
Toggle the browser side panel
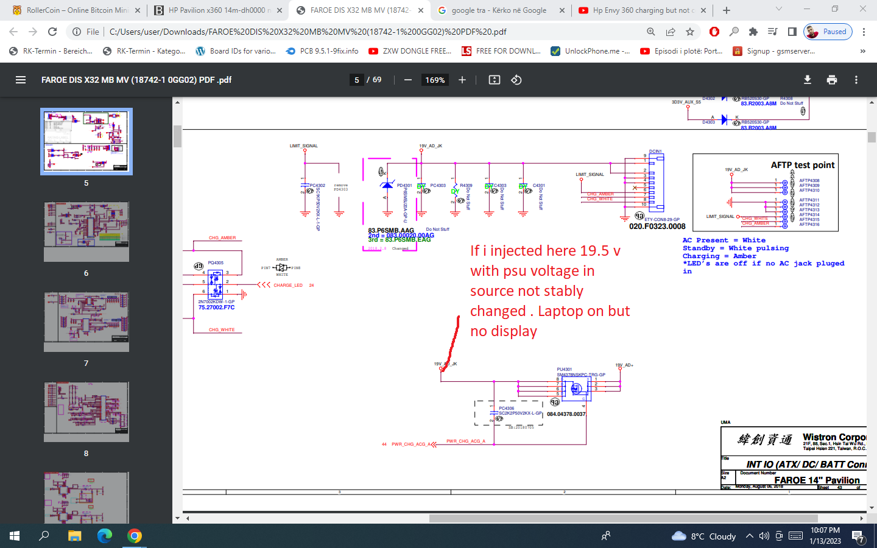click(792, 32)
